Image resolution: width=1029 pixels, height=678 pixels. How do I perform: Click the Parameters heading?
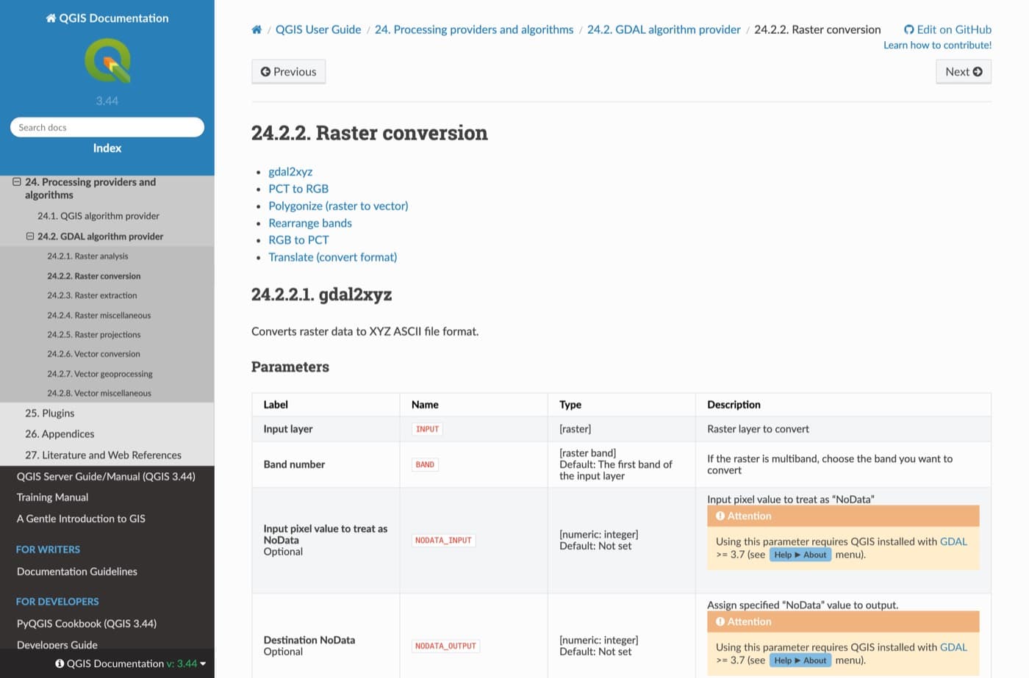[x=290, y=367]
